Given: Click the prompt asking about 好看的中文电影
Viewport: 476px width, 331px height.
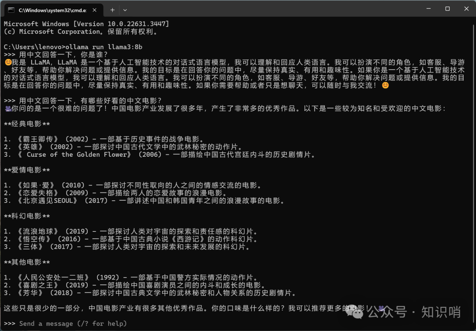Looking at the screenshot, I should click(x=90, y=101).
